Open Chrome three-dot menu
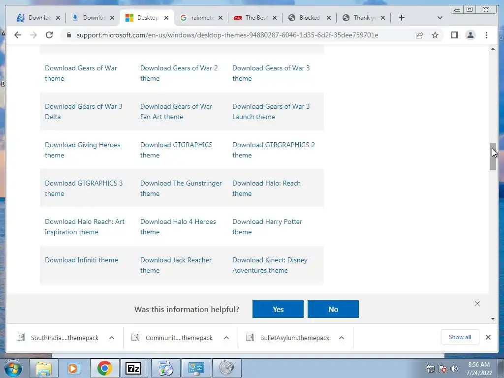504x378 pixels. click(486, 35)
